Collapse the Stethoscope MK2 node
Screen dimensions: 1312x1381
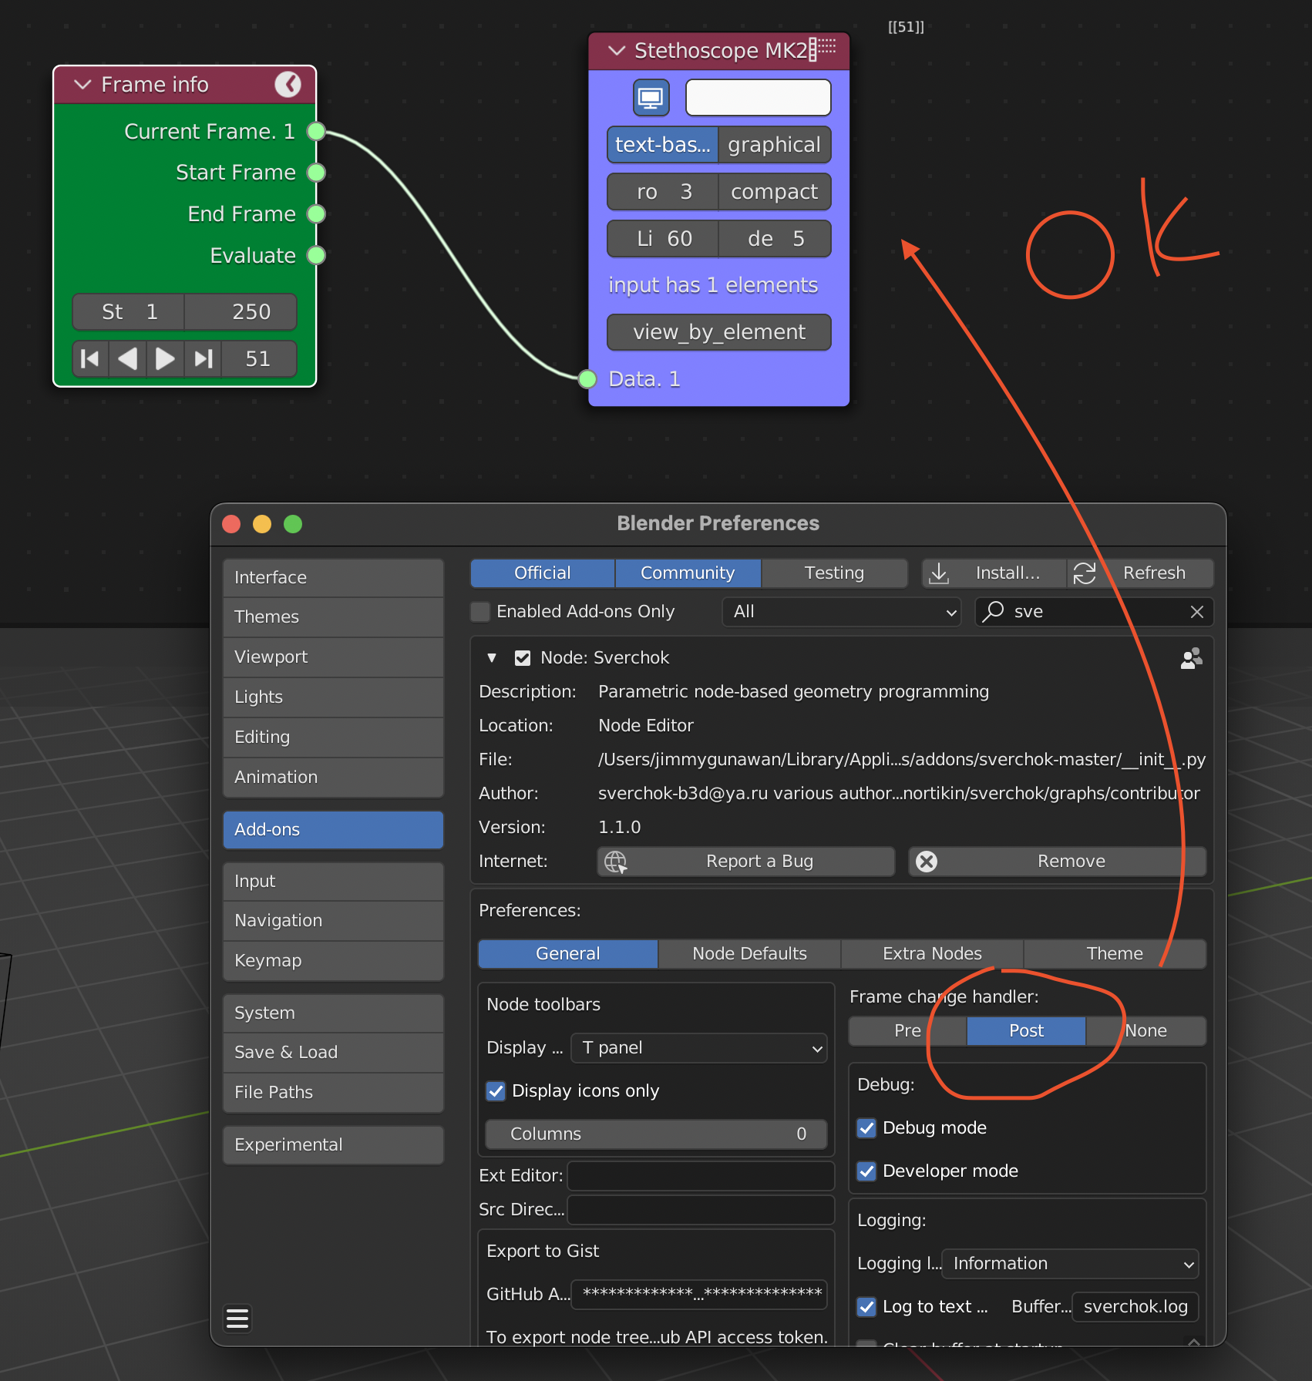(x=617, y=51)
